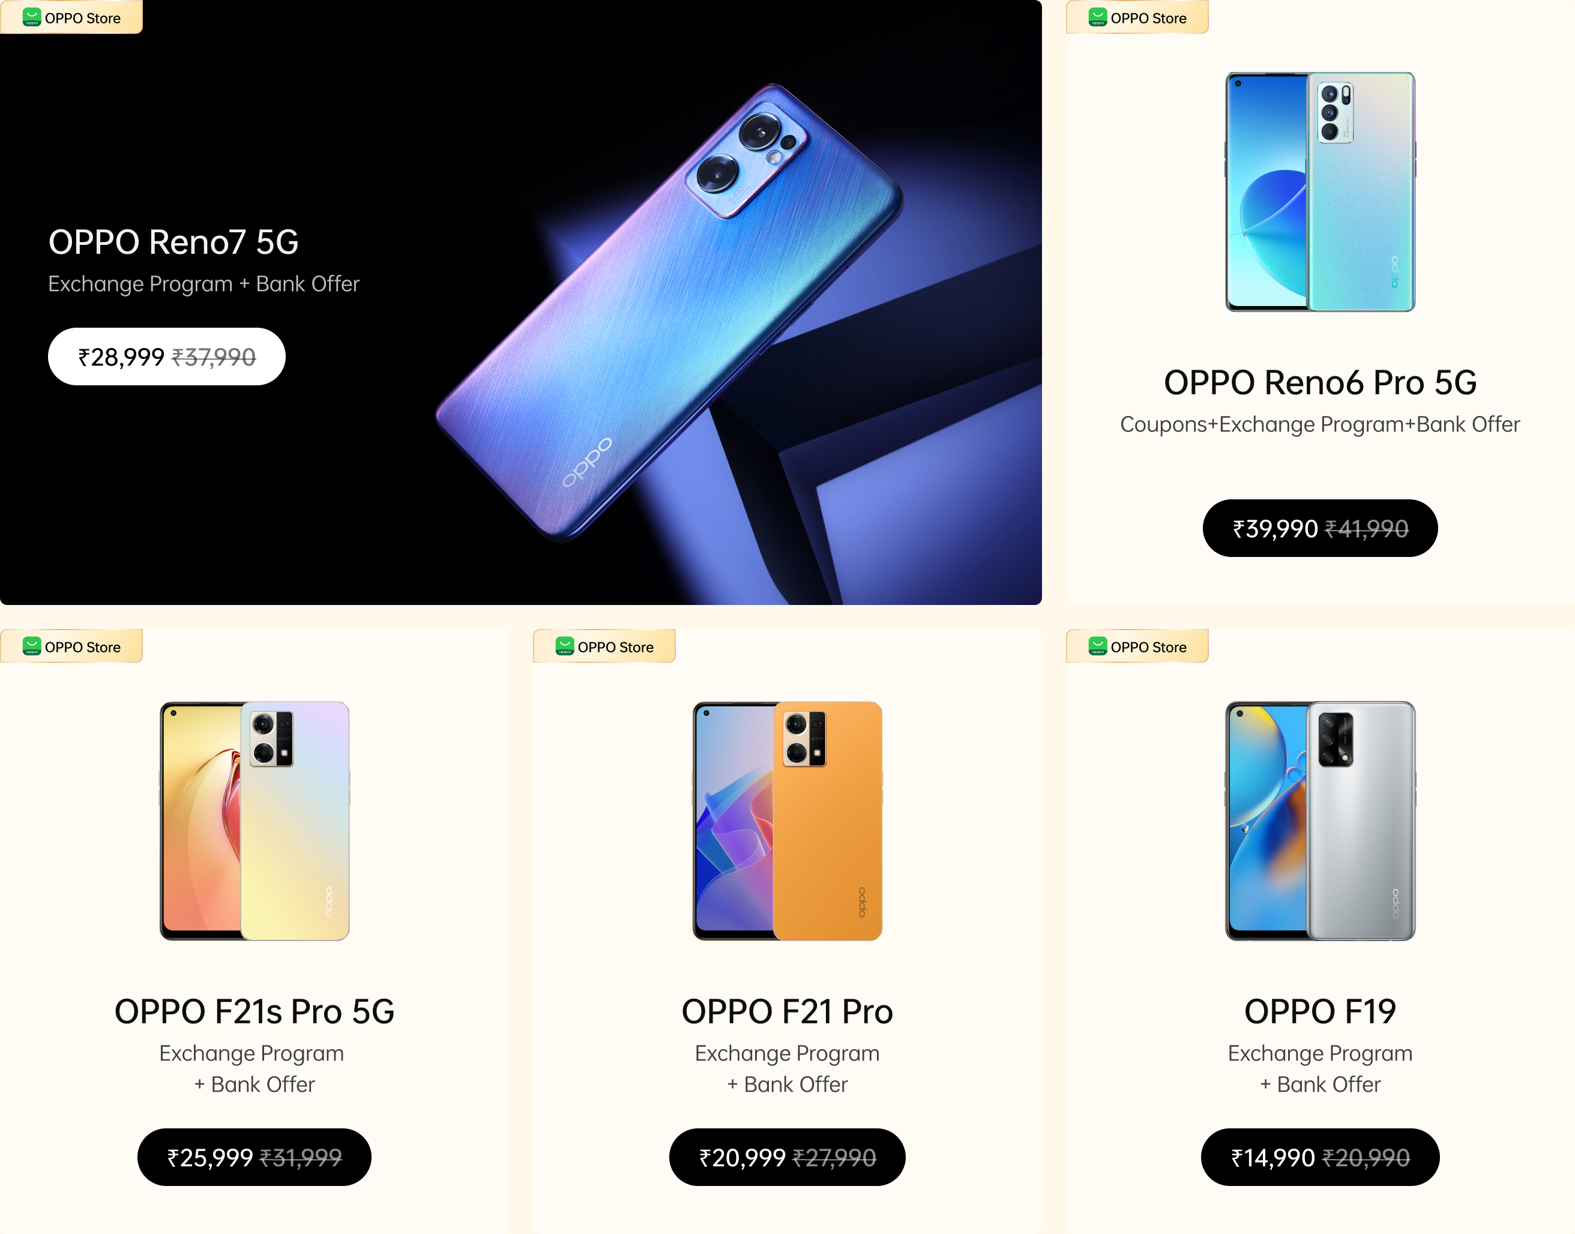Screen dimensions: 1575x1234
Task: Click the silver OPPO F19 phone image
Action: coord(1320,820)
